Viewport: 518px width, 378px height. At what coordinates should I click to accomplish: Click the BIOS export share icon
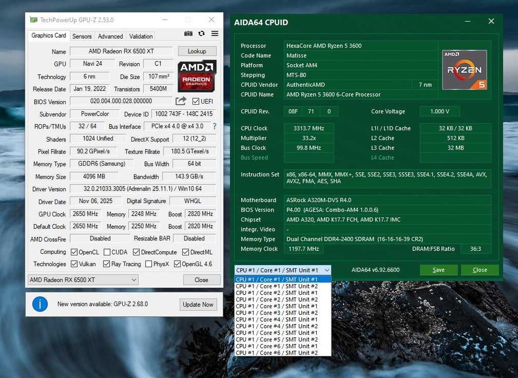181,100
